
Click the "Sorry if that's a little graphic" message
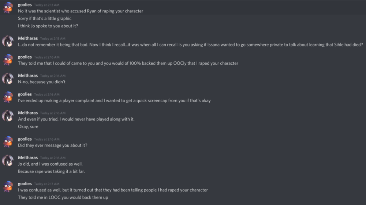(45, 18)
